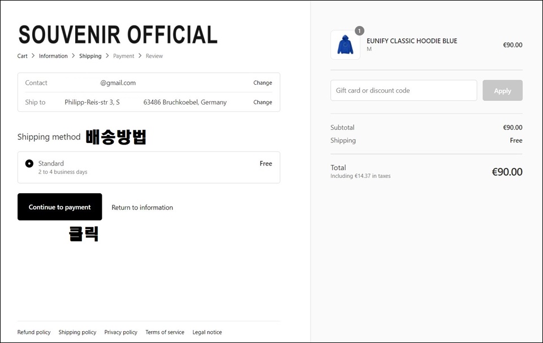
Task: Return to information link
Action: (142, 207)
